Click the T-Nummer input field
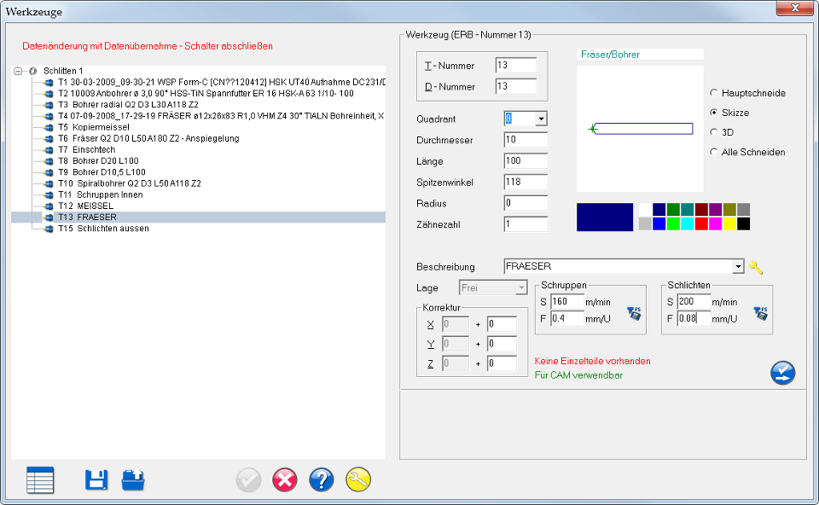Viewport: 819px width, 505px height. click(x=516, y=66)
